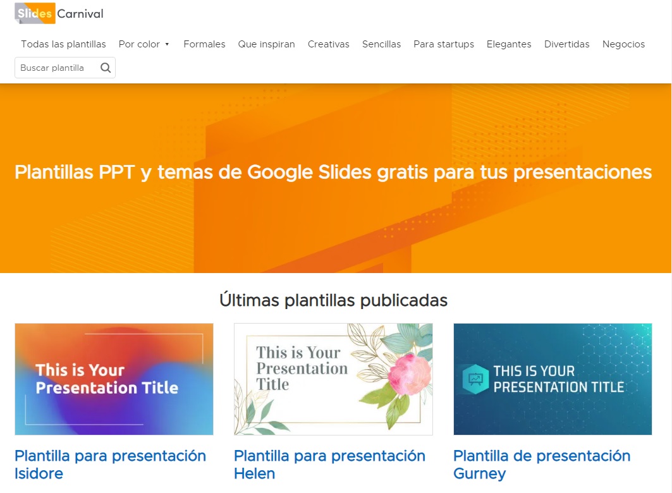This screenshot has width=672, height=493.
Task: Open the Isidore template thumbnail
Action: pos(114,379)
